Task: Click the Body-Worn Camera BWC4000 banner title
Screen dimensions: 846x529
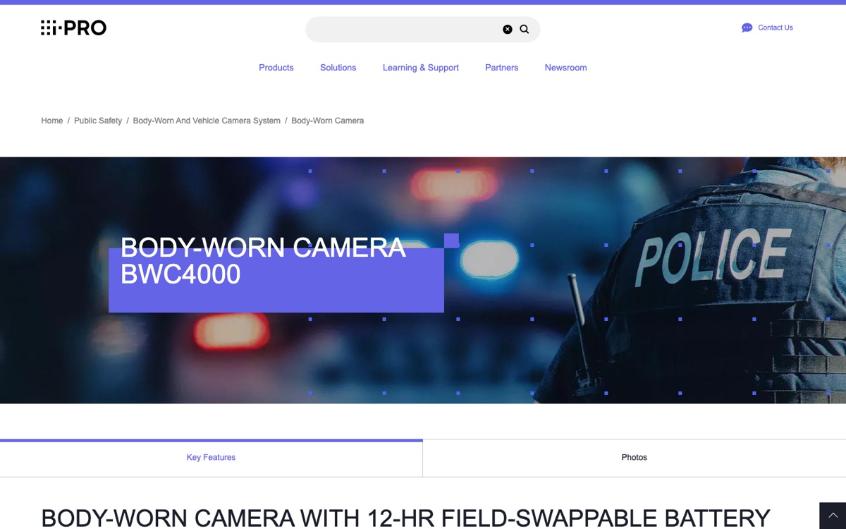Action: point(263,261)
